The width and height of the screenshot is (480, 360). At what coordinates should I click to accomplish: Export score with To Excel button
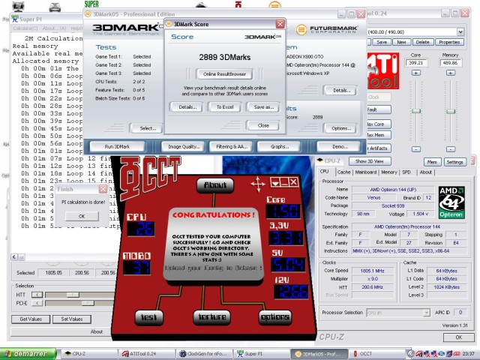coord(225,107)
